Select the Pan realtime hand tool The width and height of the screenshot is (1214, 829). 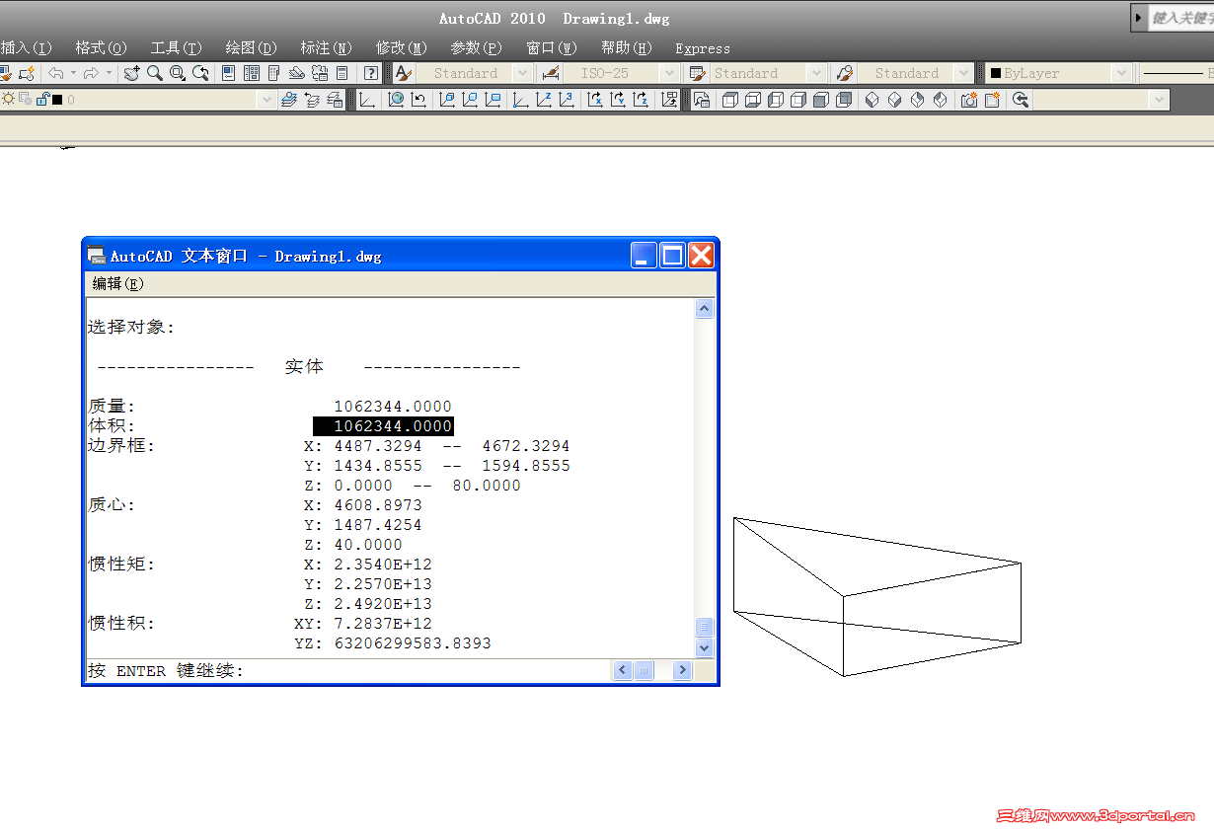tap(132, 73)
